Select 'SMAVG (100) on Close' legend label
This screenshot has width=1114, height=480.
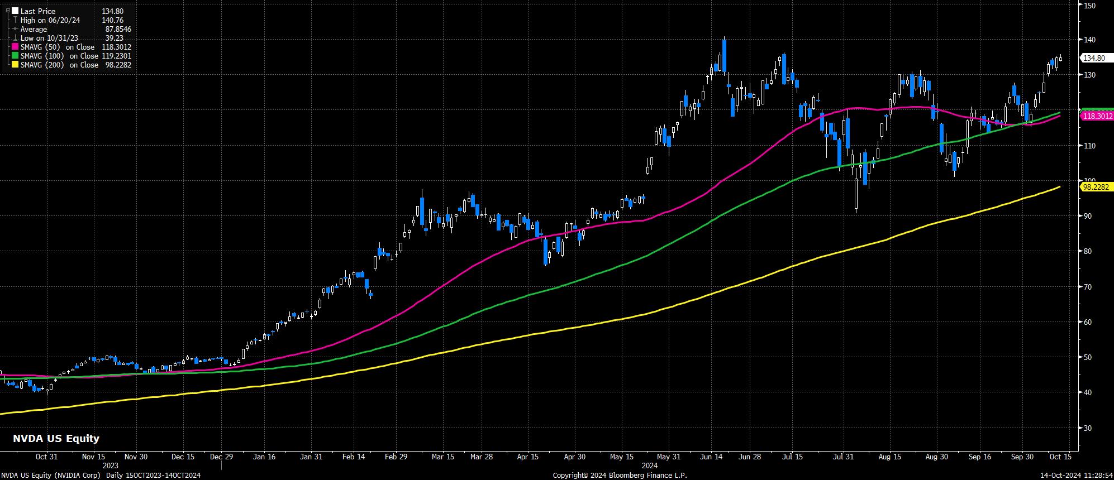(x=59, y=56)
